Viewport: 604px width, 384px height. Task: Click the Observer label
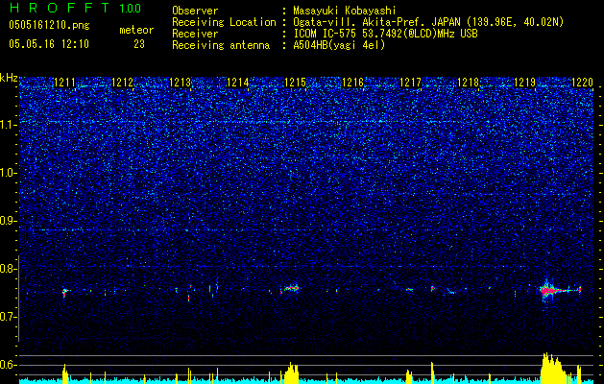[195, 11]
